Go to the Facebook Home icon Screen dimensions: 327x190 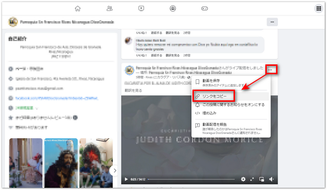[78, 8]
